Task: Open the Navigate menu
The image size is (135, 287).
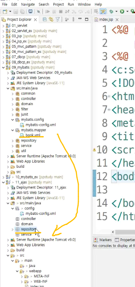Action: click(28, 4)
